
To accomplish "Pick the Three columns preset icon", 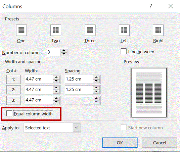I will point(90,30).
